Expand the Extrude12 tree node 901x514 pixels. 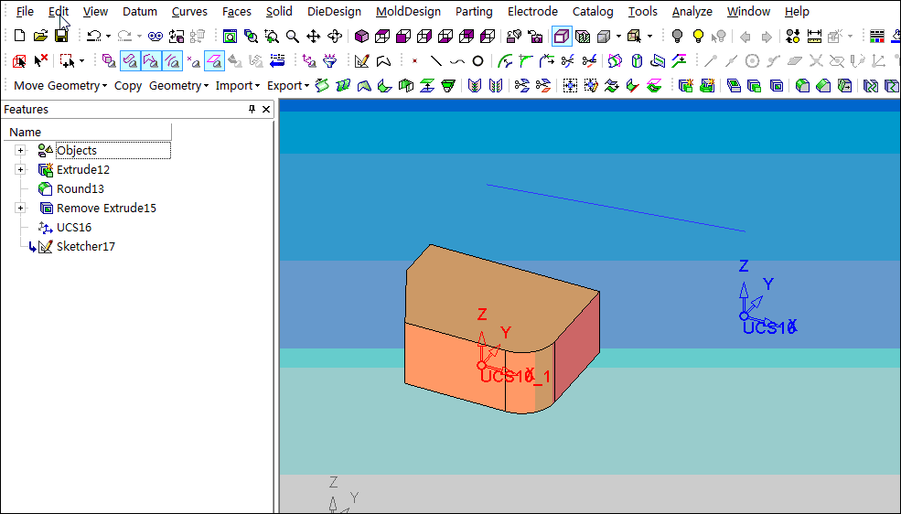pyautogui.click(x=21, y=170)
